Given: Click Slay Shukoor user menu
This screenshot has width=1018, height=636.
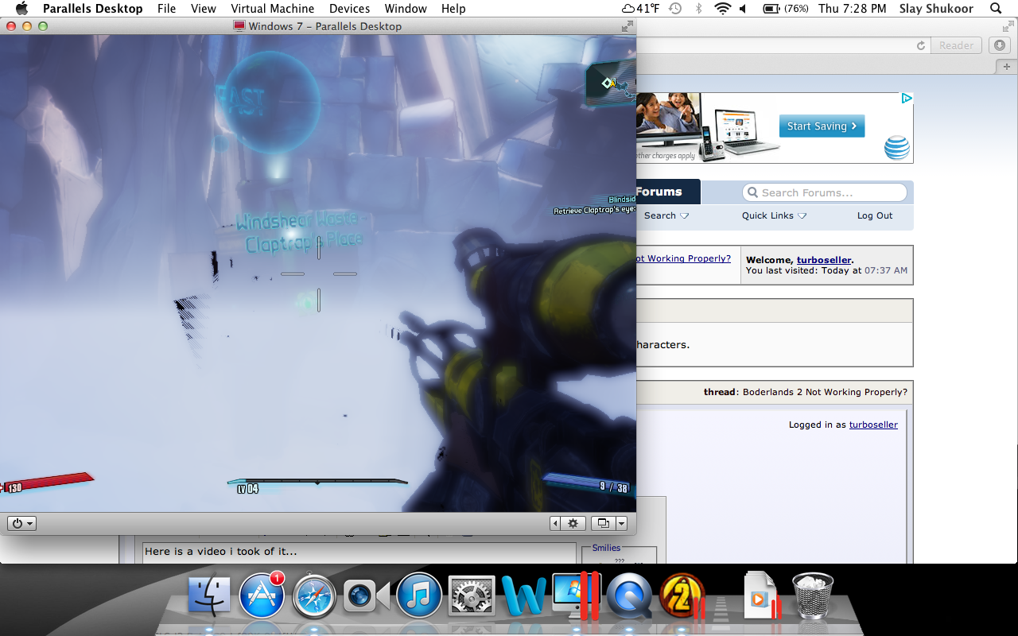Looking at the screenshot, I should [x=936, y=9].
